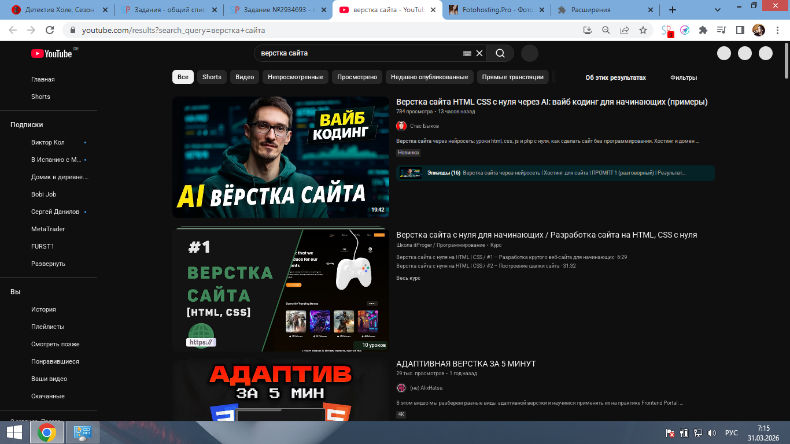Open the virtual keyboard in search box
This screenshot has height=444, width=790.
click(467, 53)
